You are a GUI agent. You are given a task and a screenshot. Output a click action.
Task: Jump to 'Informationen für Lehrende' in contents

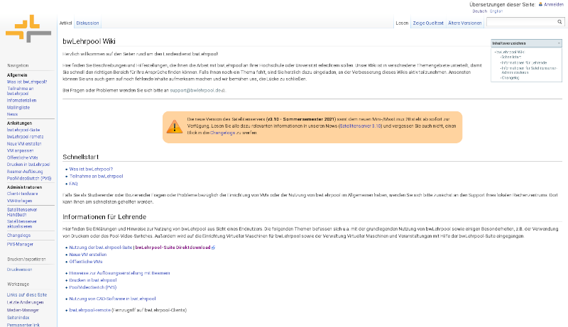pyautogui.click(x=524, y=62)
